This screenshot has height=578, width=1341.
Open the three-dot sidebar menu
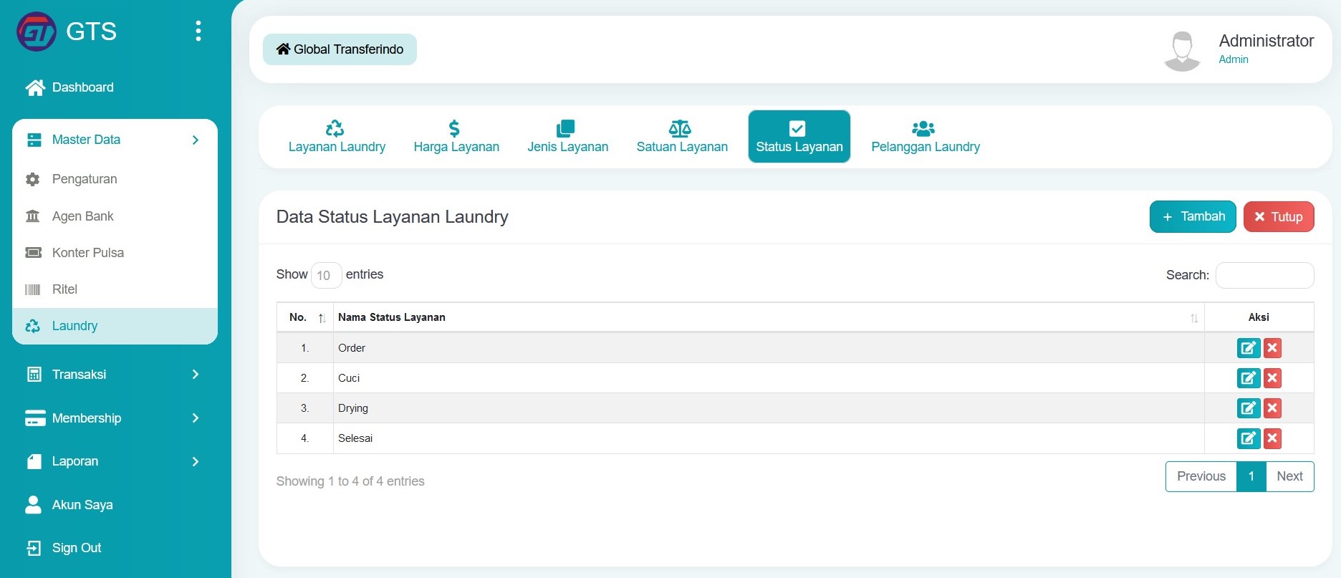[x=198, y=31]
